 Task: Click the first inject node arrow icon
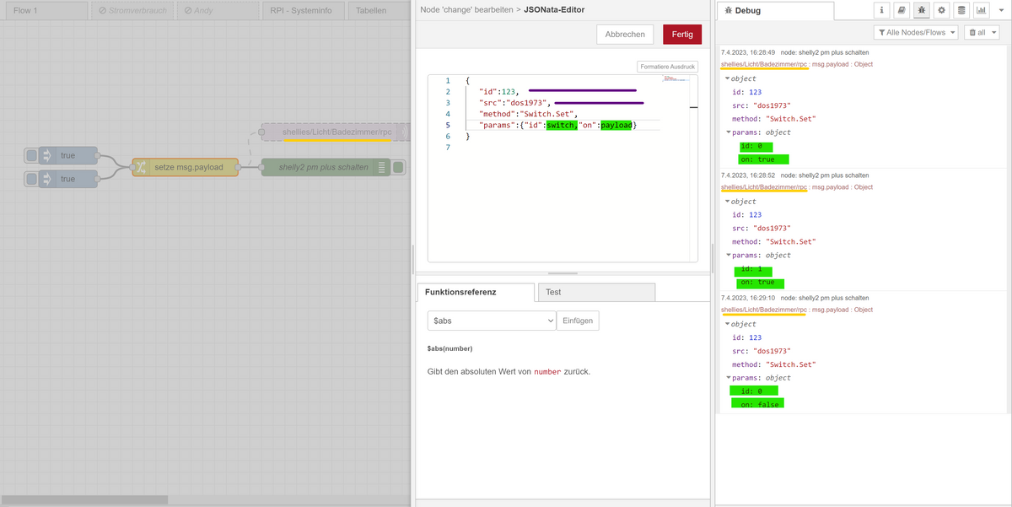click(46, 156)
